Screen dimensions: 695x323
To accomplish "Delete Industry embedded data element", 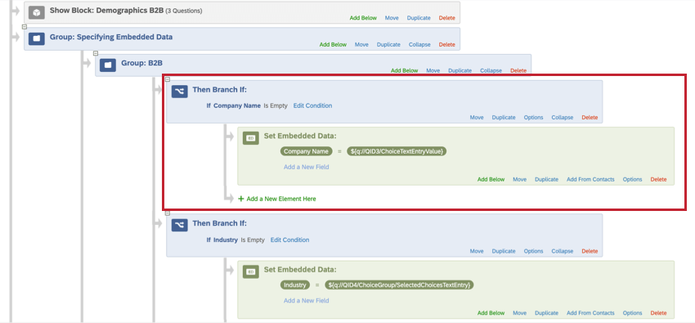I will [x=658, y=313].
